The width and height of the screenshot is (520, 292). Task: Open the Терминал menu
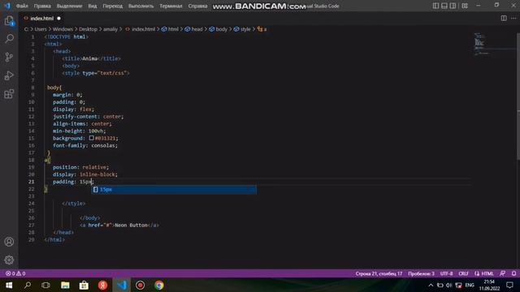click(171, 6)
